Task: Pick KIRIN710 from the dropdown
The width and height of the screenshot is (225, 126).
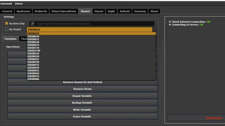Action: pyautogui.click(x=91, y=48)
